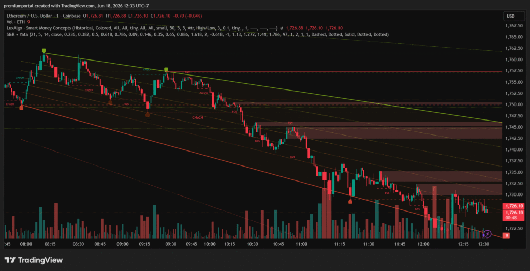
Task: Click the high value H1,726.88
Action: pyautogui.click(x=117, y=16)
